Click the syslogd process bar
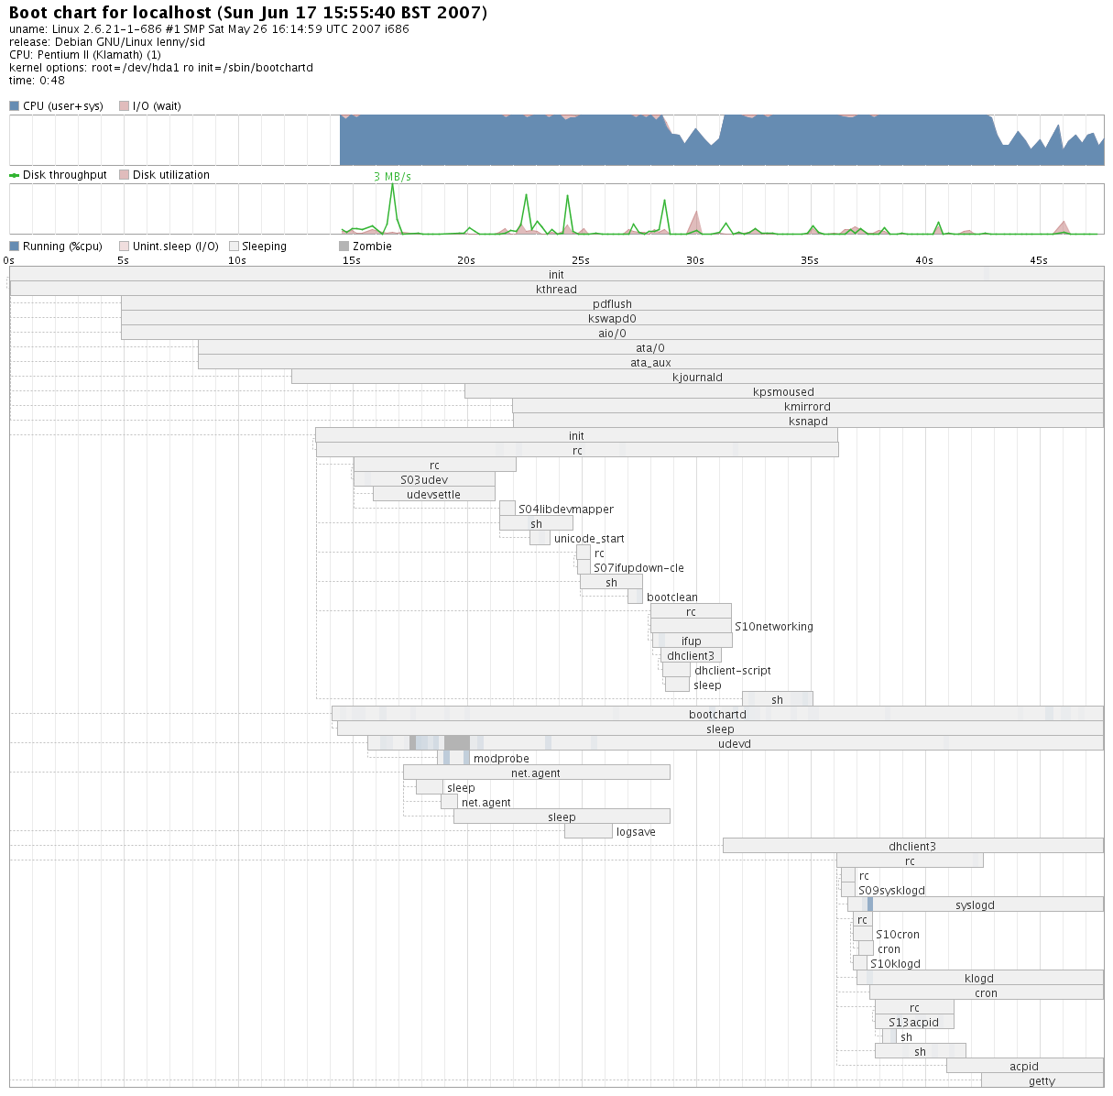 (x=975, y=905)
